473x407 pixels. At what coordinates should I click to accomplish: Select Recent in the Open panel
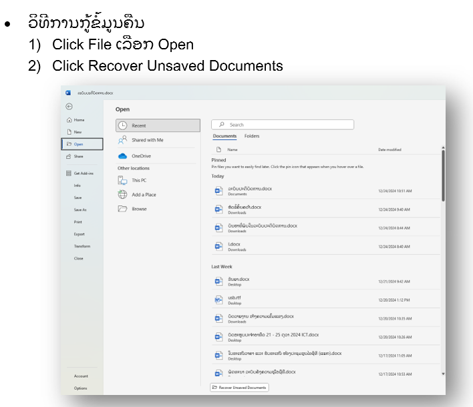(158, 125)
